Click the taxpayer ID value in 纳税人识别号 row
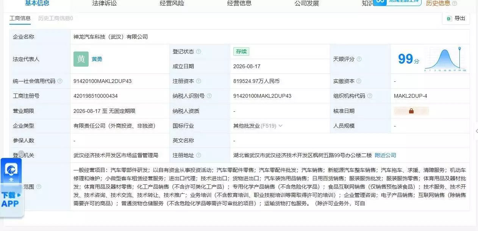This screenshot has height=231, width=478. 262,96
